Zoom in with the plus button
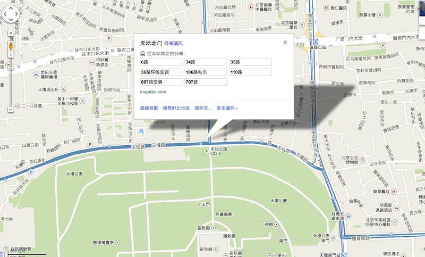Viewport: 425px width, 257px height. pos(11,55)
